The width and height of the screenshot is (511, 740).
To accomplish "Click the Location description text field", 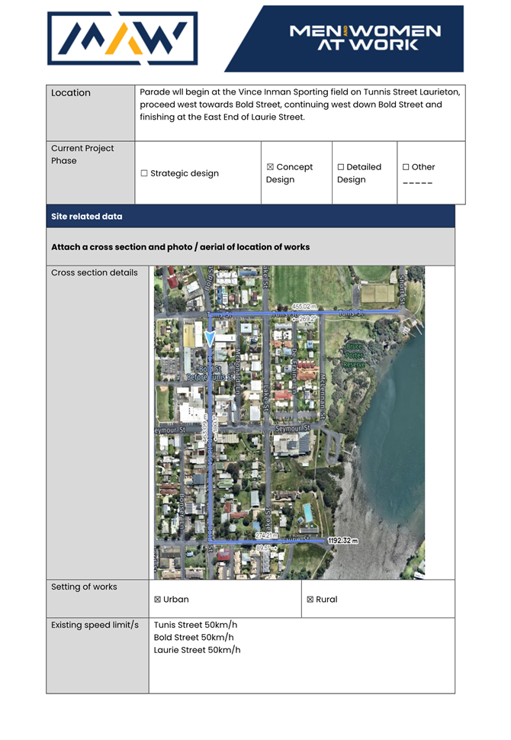I will click(300, 105).
